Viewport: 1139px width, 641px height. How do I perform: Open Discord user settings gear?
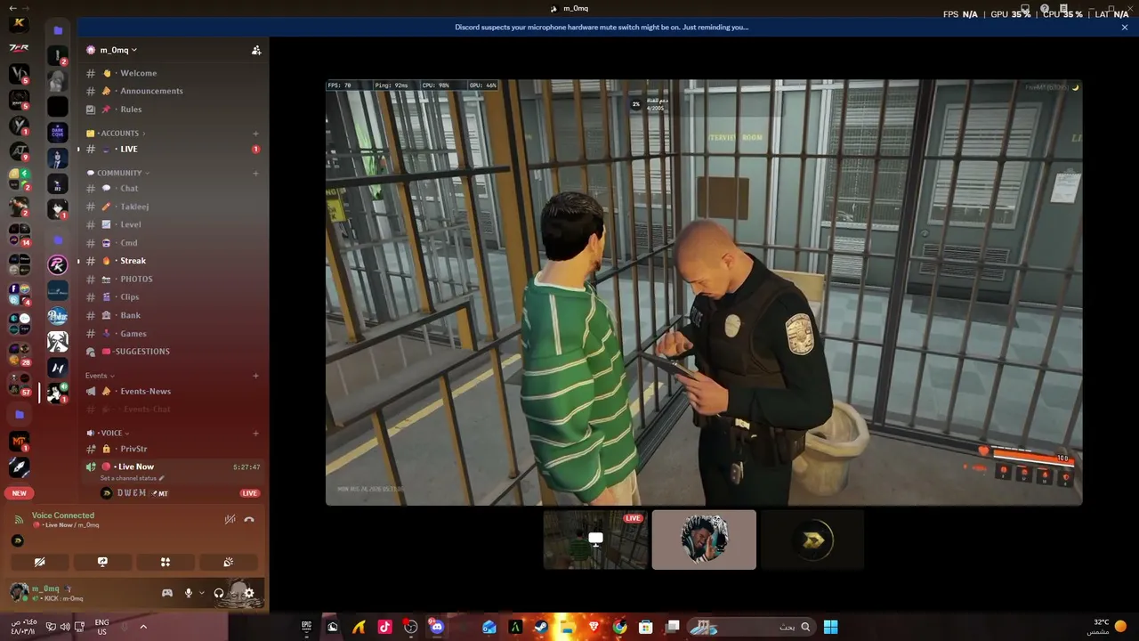[248, 593]
